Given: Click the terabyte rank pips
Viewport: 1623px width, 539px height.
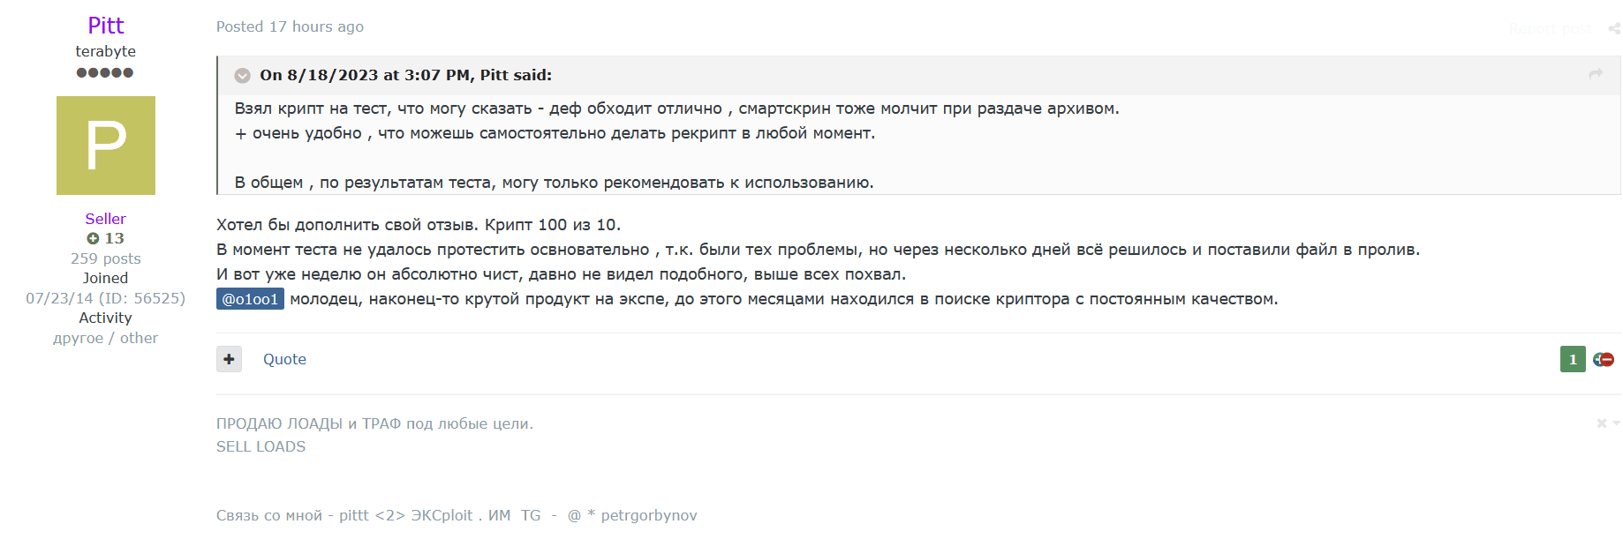Looking at the screenshot, I should coord(105,72).
